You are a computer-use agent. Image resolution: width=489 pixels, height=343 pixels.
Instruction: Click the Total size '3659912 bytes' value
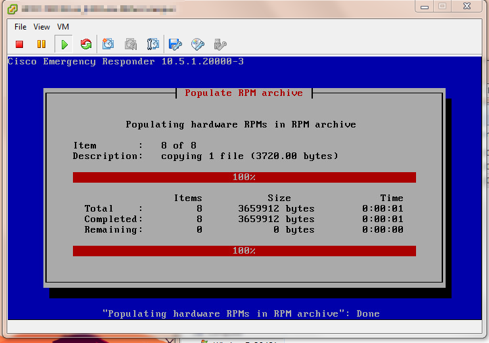tap(276, 208)
